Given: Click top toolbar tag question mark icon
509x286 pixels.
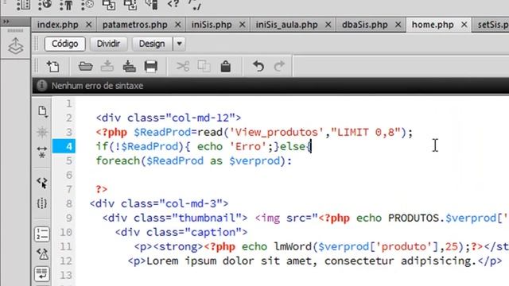Looking at the screenshot, I should [173, 5].
